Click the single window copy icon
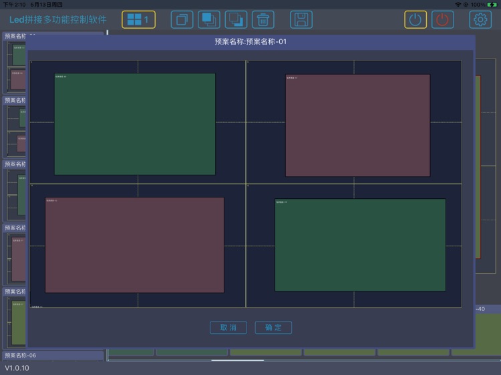 tap(182, 20)
